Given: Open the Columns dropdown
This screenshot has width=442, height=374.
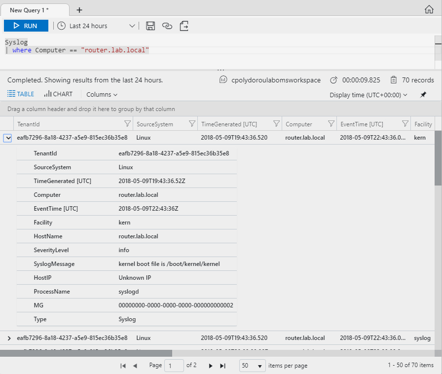Looking at the screenshot, I should coord(101,94).
